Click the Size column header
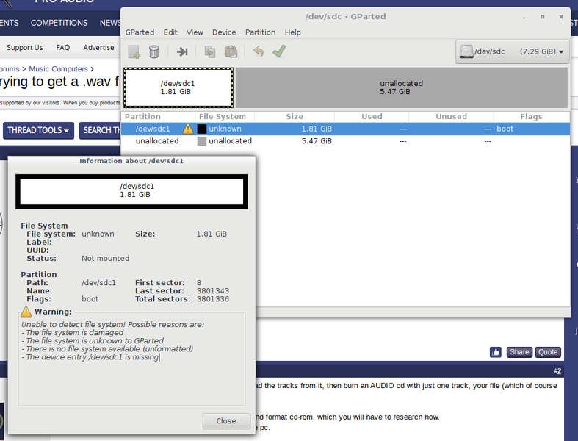Screen dimensions: 578x441 [x=295, y=117]
